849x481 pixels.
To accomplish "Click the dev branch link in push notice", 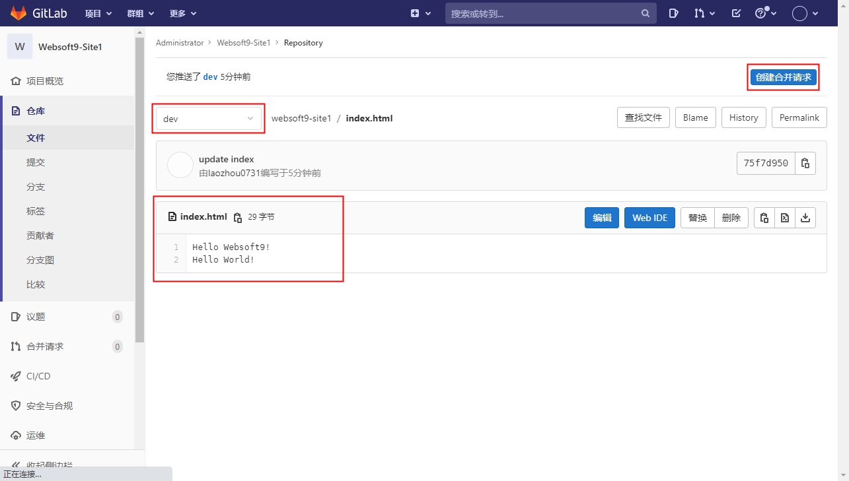I will 210,77.
